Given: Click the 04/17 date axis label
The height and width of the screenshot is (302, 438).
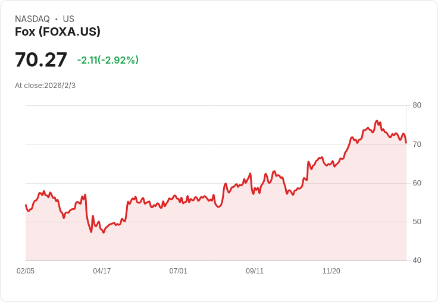Looking at the screenshot, I should 102,270.
